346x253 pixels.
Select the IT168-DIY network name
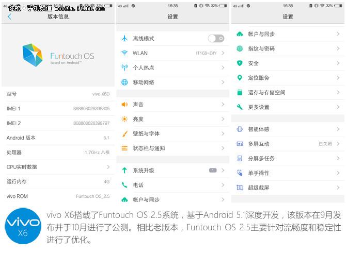point(206,53)
